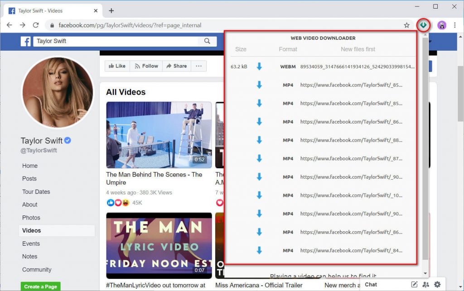This screenshot has height=291, width=464.
Task: Follow the Taylor Swift page
Action: 146,66
